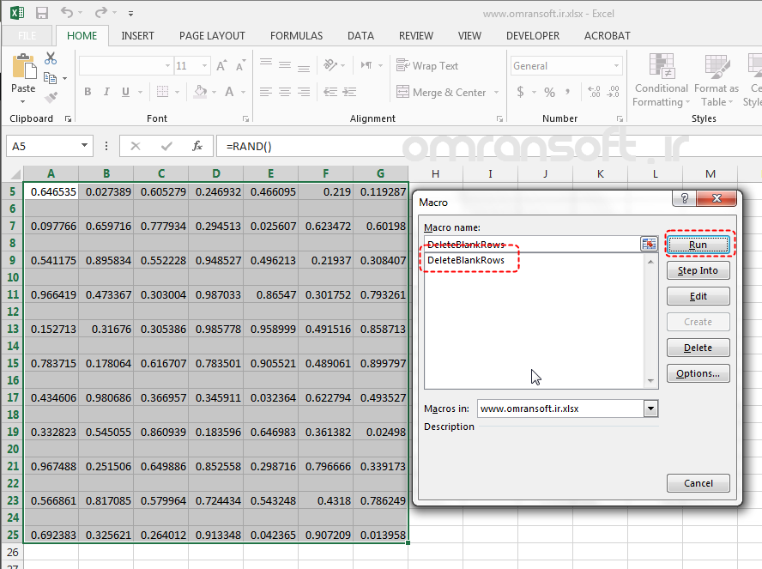Click the Options... button
This screenshot has width=762, height=569.
[698, 373]
